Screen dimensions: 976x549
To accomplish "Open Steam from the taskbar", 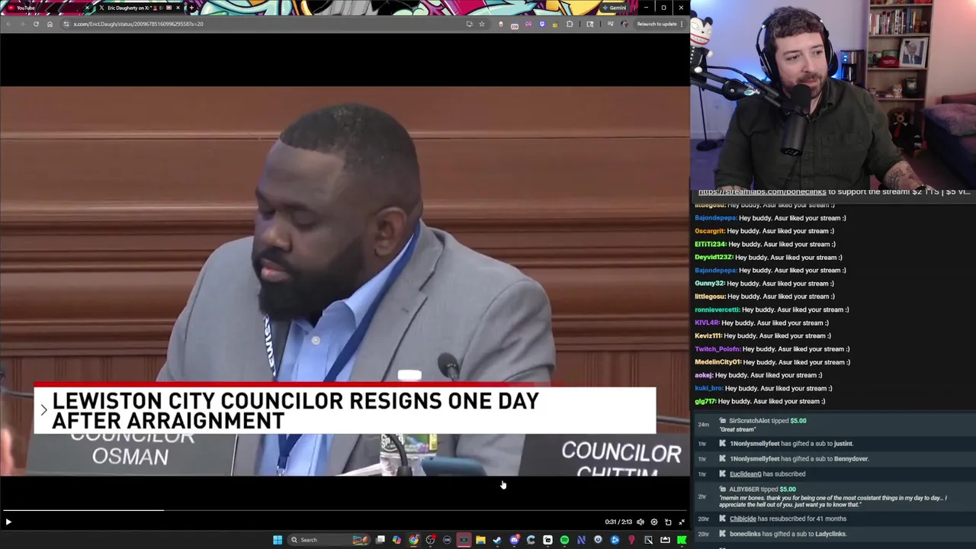I will [x=497, y=540].
